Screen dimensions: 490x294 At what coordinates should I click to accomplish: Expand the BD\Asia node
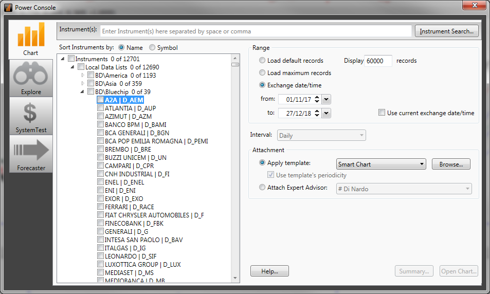pyautogui.click(x=82, y=83)
